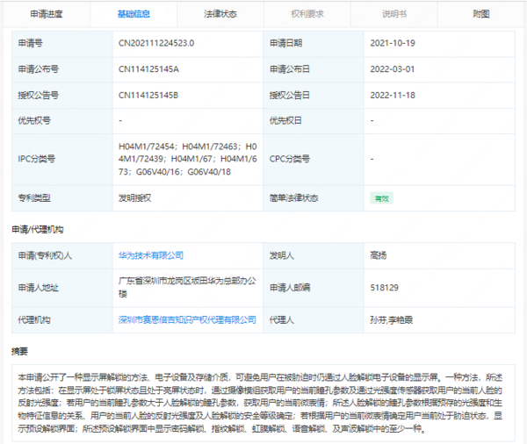Click the abstract paragraph text
Viewport: 527px width, 444px height.
coord(260,403)
